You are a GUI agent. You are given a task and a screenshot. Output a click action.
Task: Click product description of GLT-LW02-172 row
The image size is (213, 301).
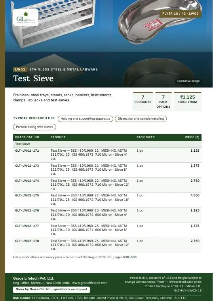point(89,154)
